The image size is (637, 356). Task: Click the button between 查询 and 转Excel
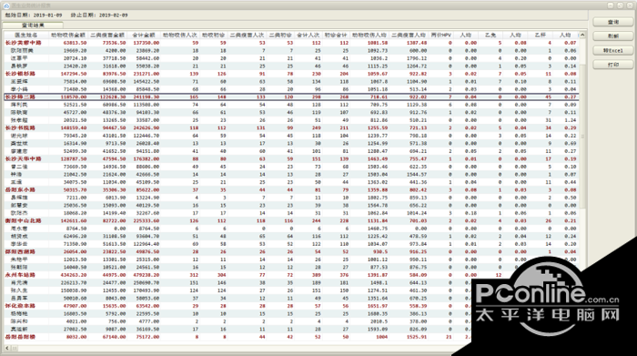point(612,36)
